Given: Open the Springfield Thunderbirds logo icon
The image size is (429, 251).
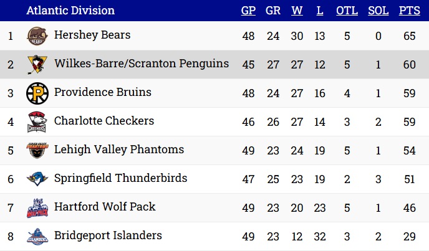Looking at the screenshot, I should (x=37, y=179).
